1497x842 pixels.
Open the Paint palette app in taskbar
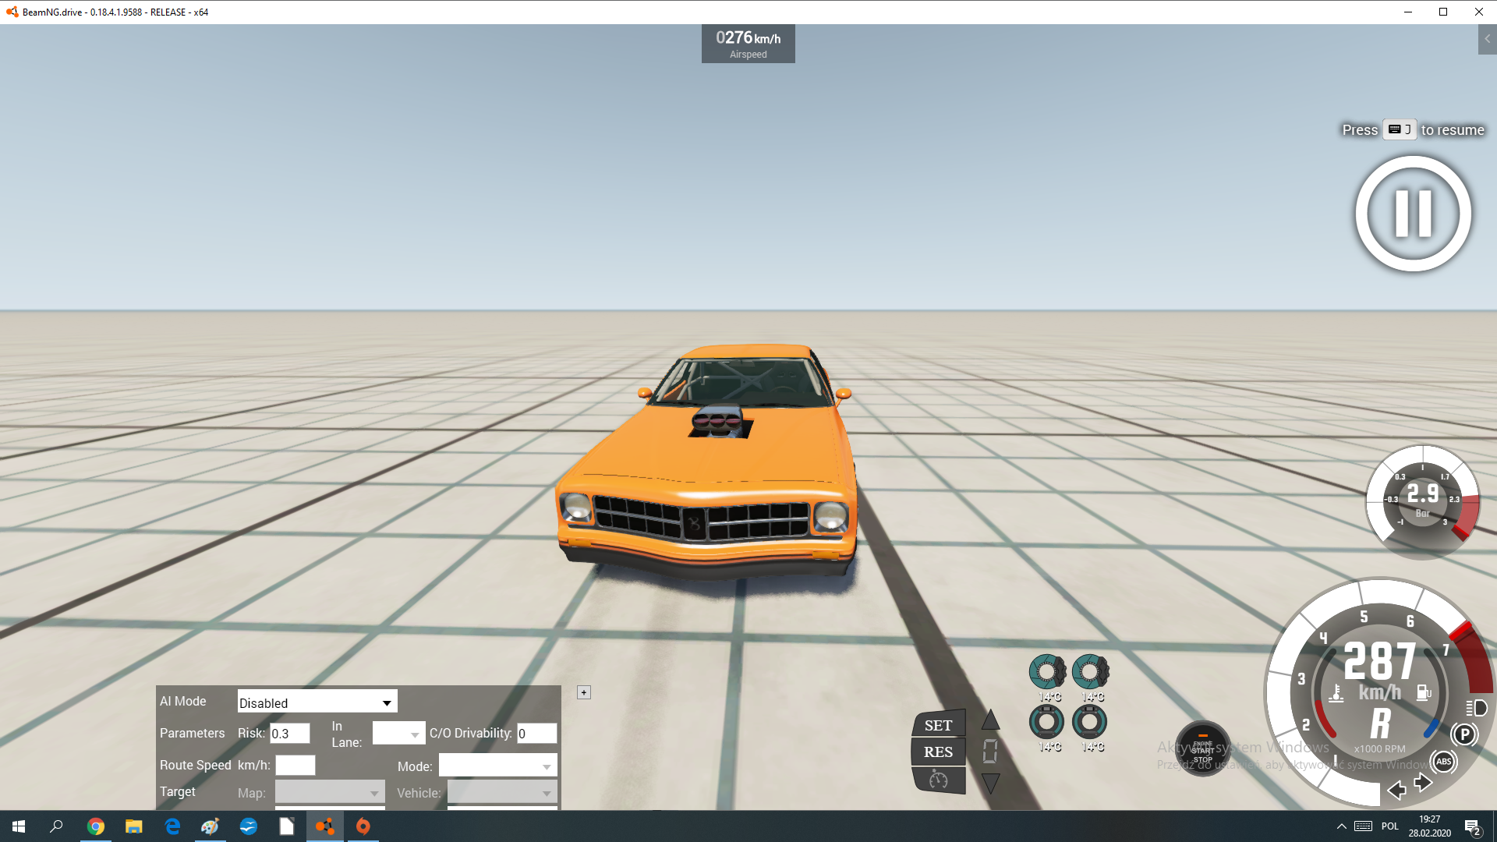coord(211,826)
